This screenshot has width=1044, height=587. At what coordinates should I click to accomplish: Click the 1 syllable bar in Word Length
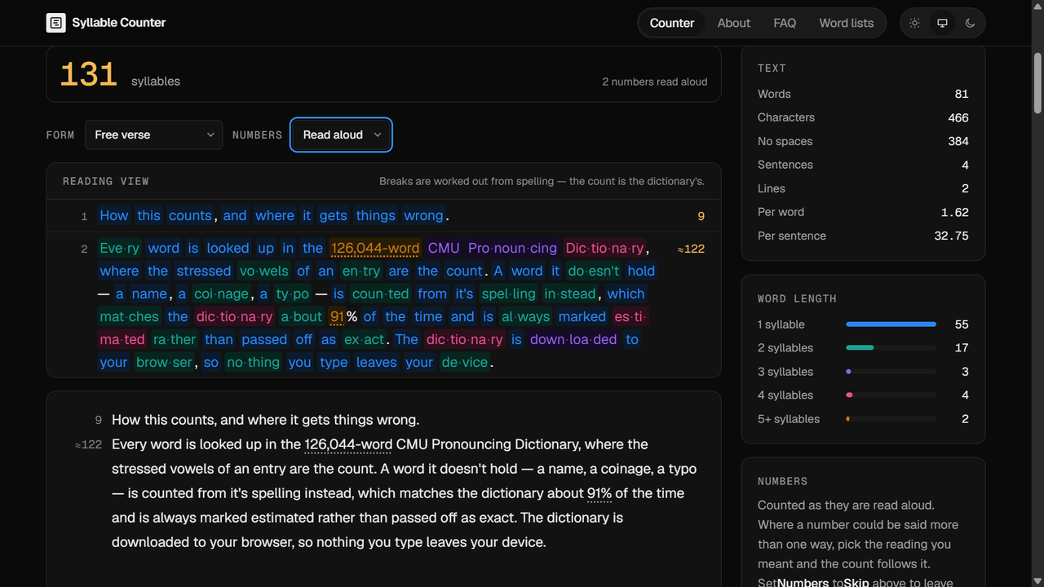(x=891, y=324)
